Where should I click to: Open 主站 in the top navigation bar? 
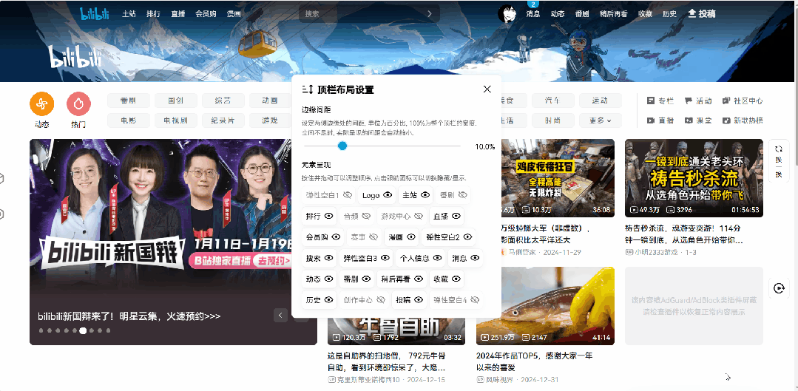tap(129, 14)
